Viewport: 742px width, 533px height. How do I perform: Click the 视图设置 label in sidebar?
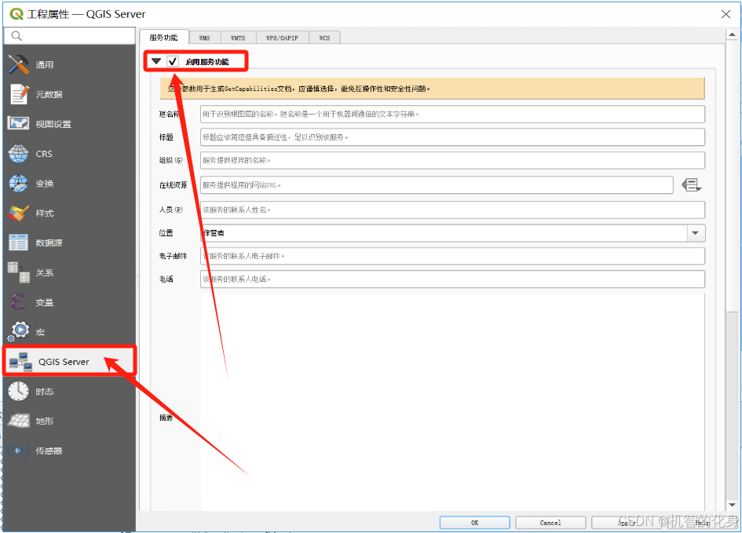coord(53,124)
